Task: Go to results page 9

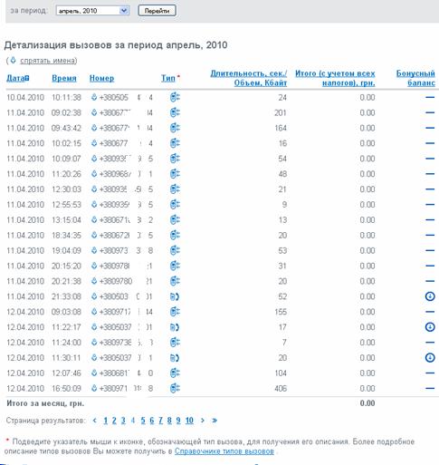Action: [178, 421]
